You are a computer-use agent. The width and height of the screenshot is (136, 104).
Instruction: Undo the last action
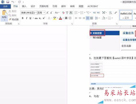click(x=13, y=2)
